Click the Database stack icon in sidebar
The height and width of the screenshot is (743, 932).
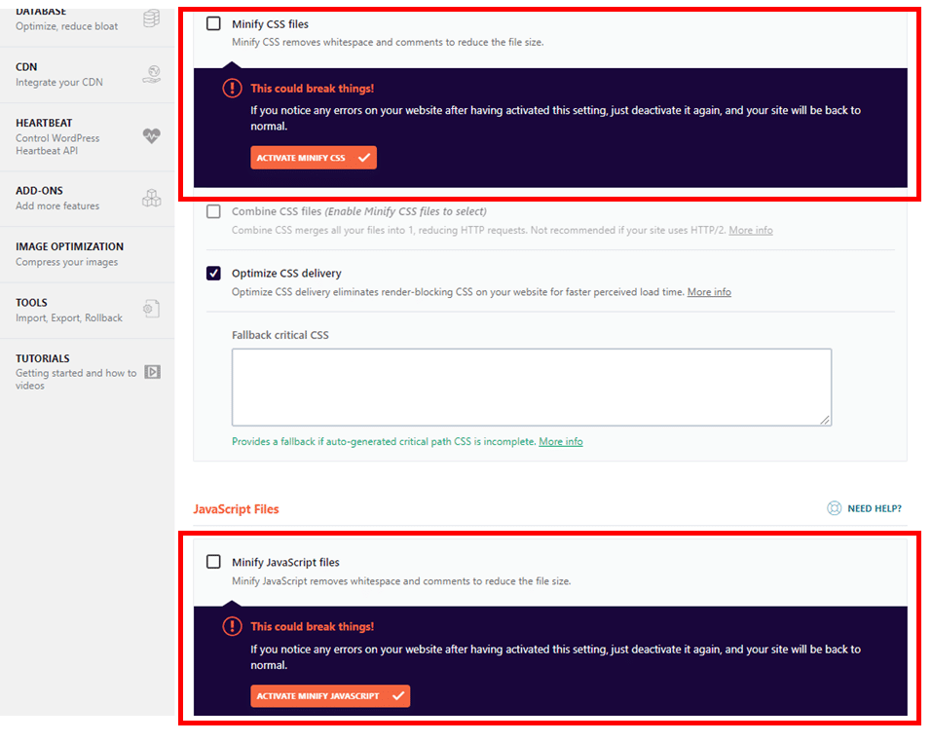coord(151,19)
